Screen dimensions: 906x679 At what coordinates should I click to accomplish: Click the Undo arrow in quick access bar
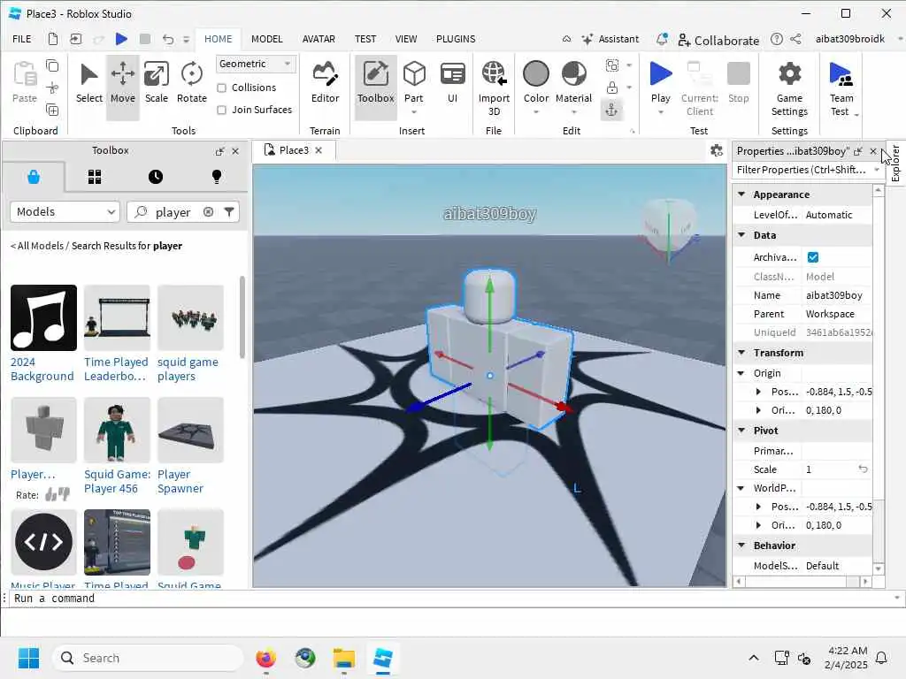coord(167,39)
